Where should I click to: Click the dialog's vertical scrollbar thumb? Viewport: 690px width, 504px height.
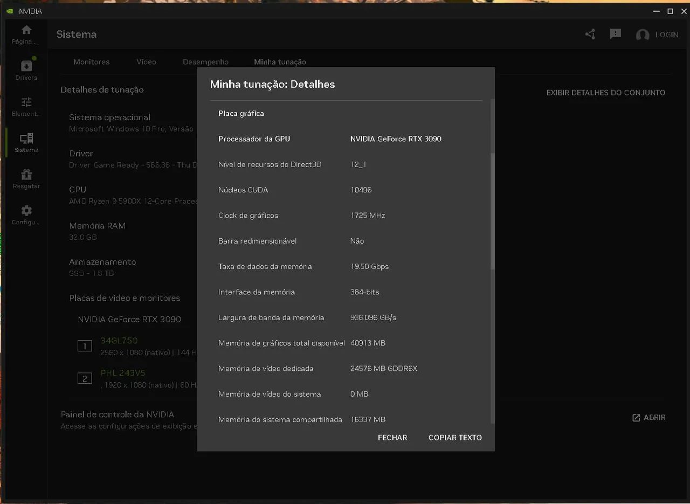point(492,210)
